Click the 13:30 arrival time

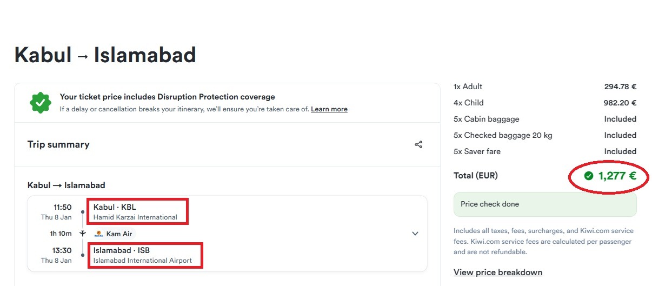[x=63, y=250]
